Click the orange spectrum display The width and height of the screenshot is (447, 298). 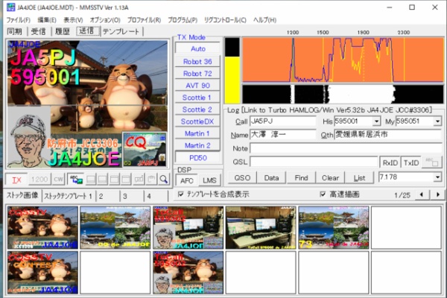pos(343,60)
